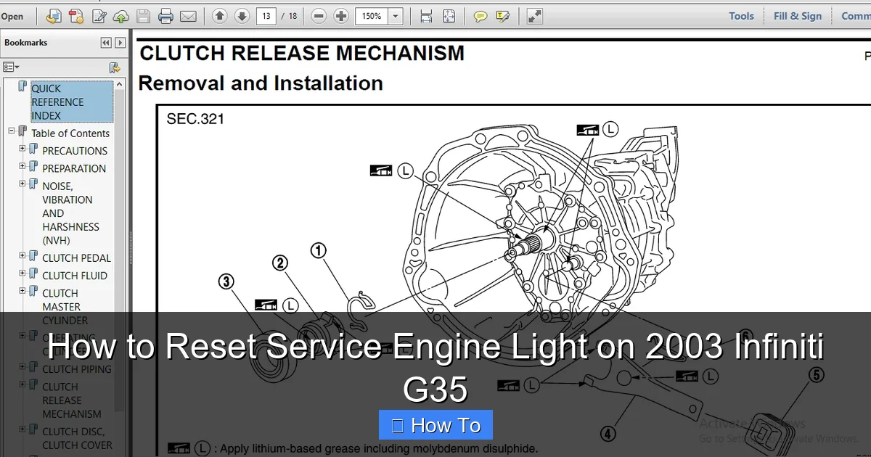
Task: Select the fit-page display icon
Action: pos(447,15)
